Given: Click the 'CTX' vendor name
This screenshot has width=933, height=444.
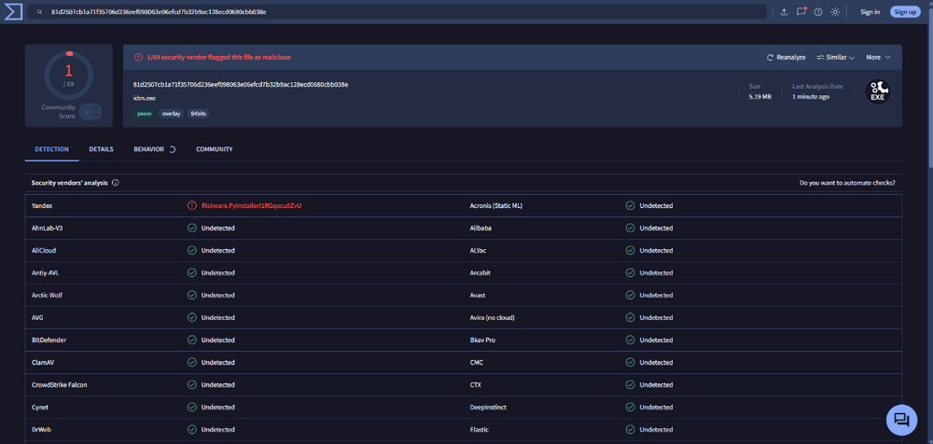Looking at the screenshot, I should pos(476,385).
